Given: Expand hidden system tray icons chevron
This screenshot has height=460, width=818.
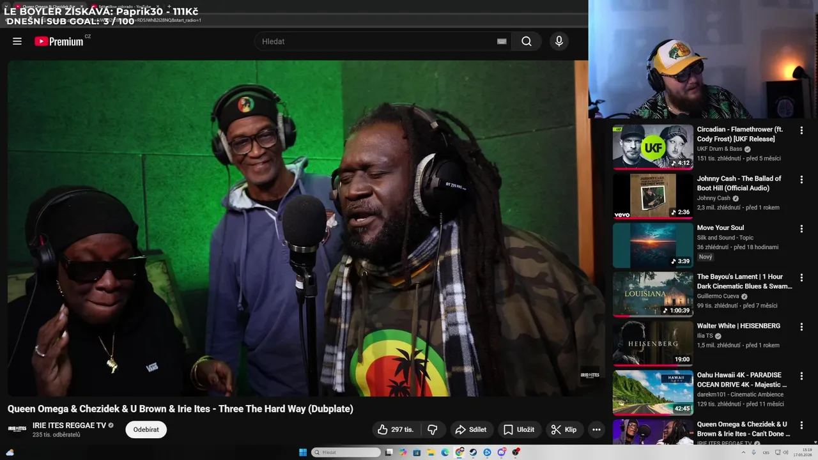Looking at the screenshot, I should pos(744,452).
